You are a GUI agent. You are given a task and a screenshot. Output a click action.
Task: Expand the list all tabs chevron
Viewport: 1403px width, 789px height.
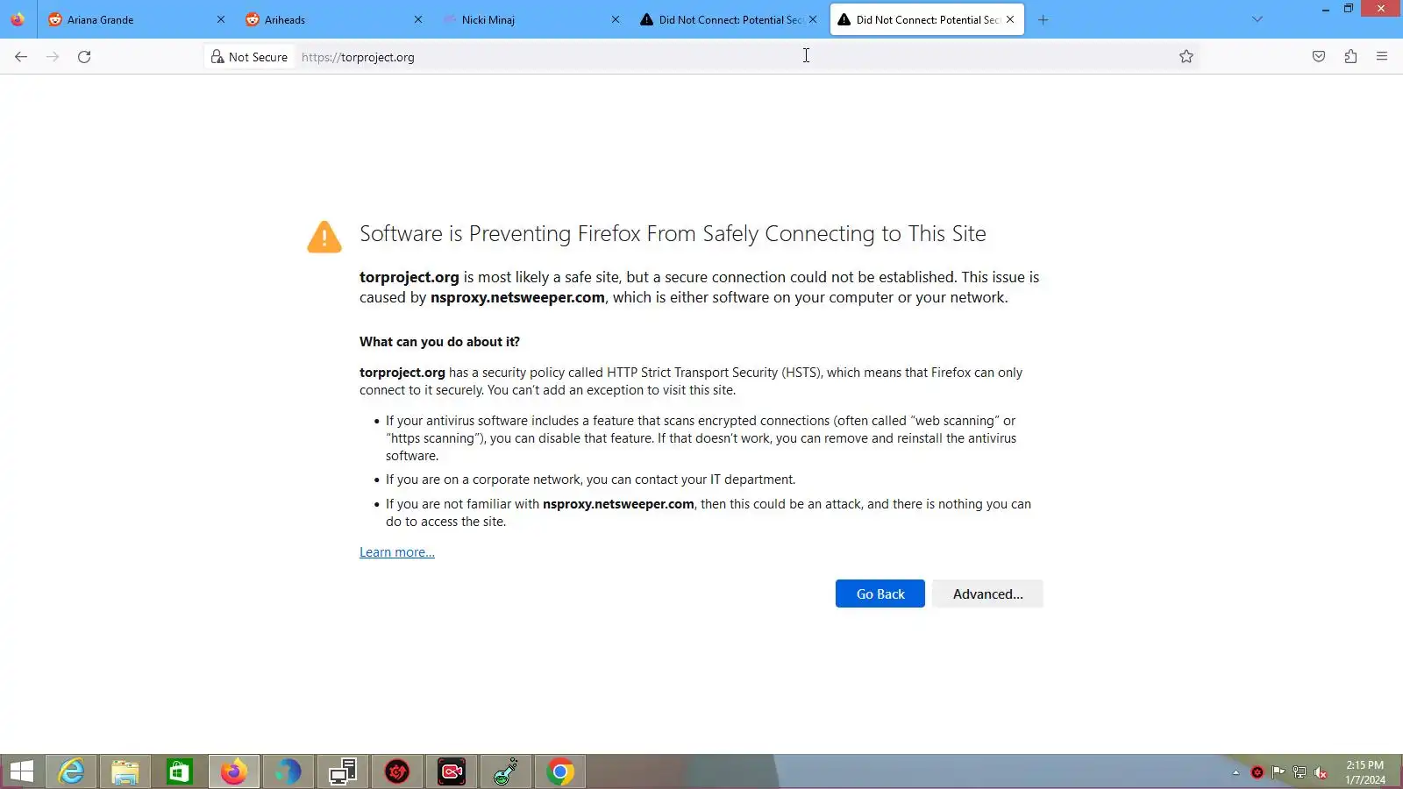click(1257, 19)
